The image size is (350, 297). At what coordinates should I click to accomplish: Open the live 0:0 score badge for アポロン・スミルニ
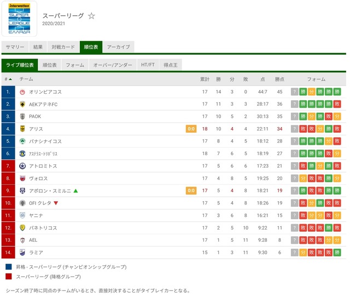click(x=191, y=191)
